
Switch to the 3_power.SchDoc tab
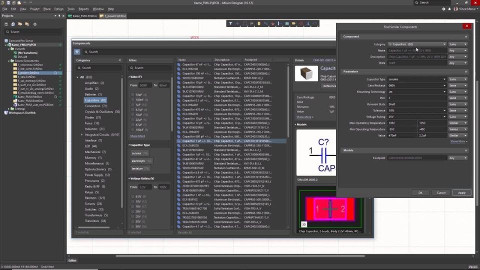pos(113,16)
